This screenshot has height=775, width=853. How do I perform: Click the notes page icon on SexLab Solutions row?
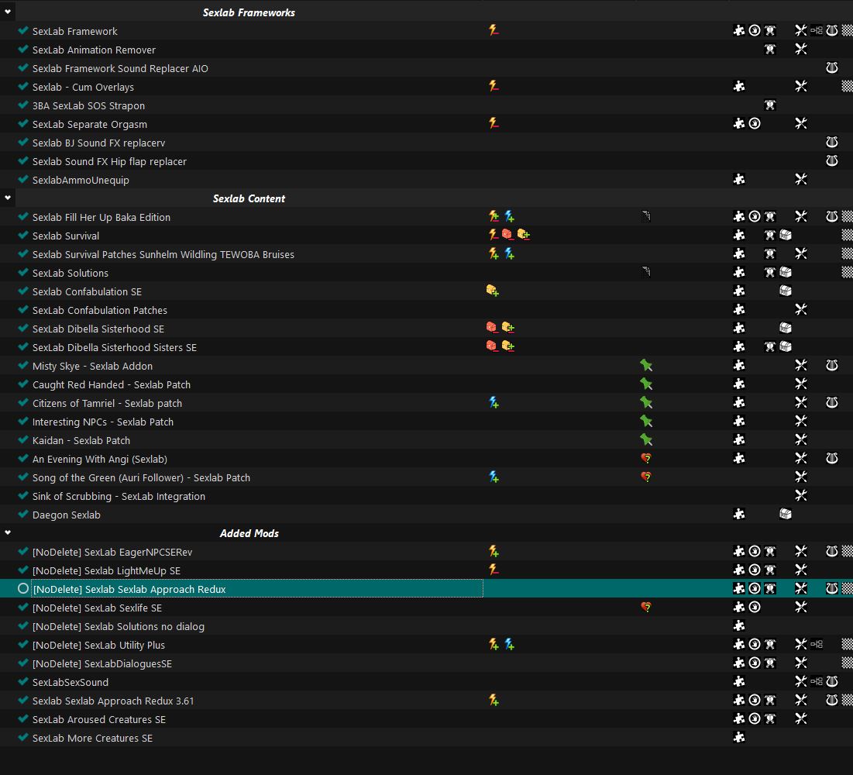(x=645, y=272)
